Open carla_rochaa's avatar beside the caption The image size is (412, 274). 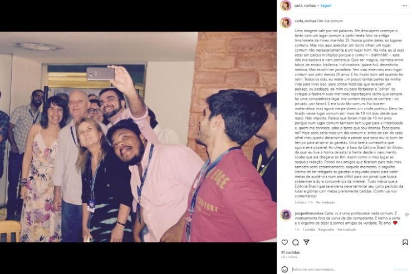(x=286, y=23)
